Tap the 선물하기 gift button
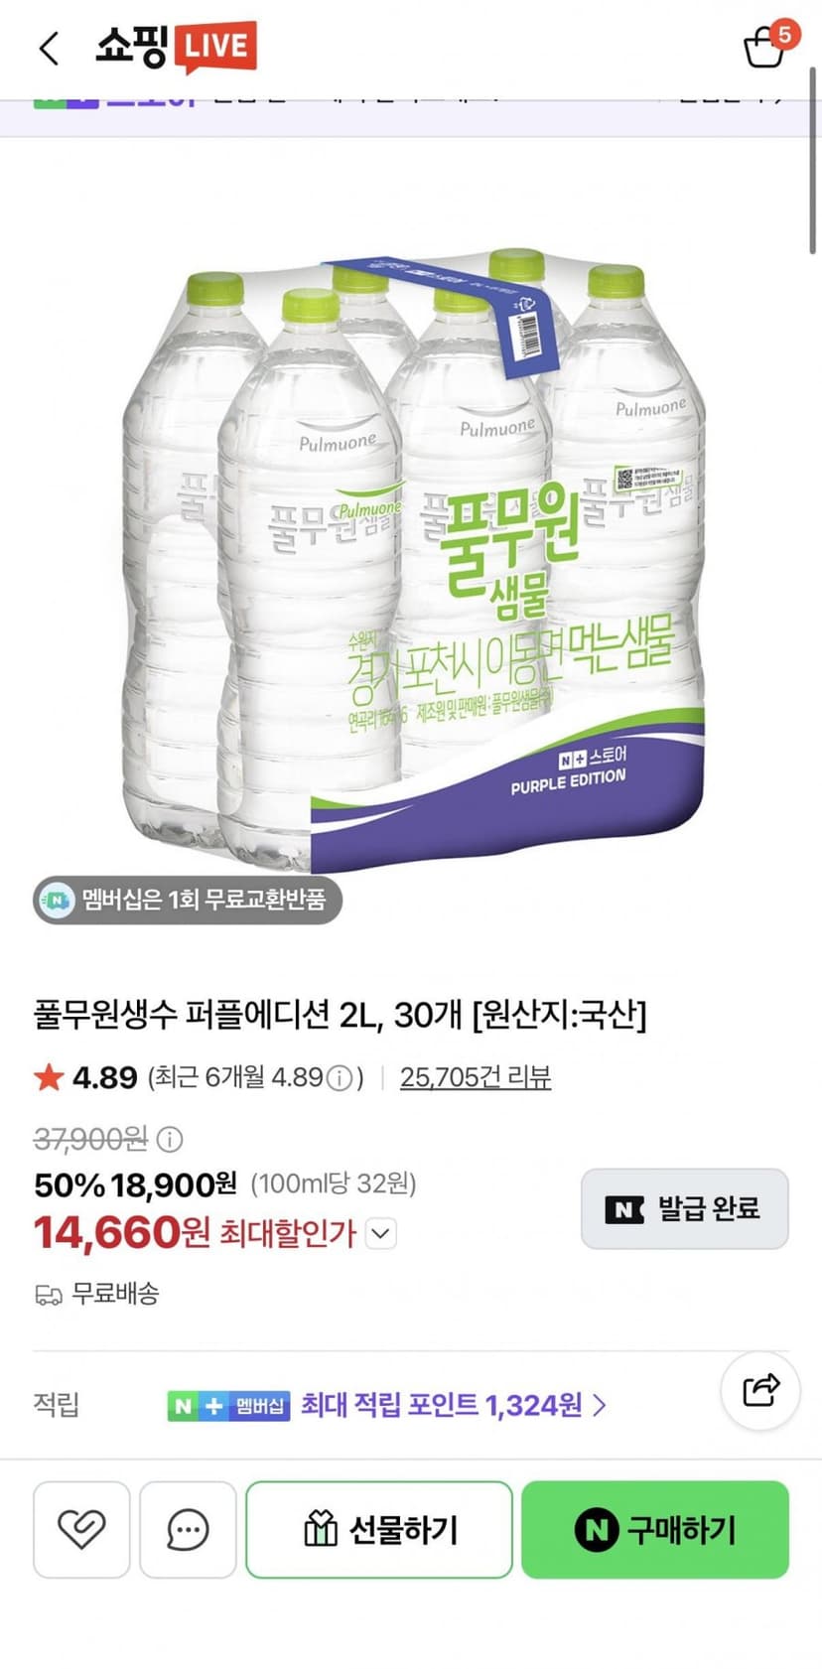This screenshot has width=822, height=1669. coord(379,1529)
